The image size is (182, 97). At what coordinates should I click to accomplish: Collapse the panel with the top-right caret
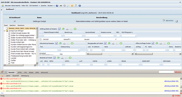point(180,2)
